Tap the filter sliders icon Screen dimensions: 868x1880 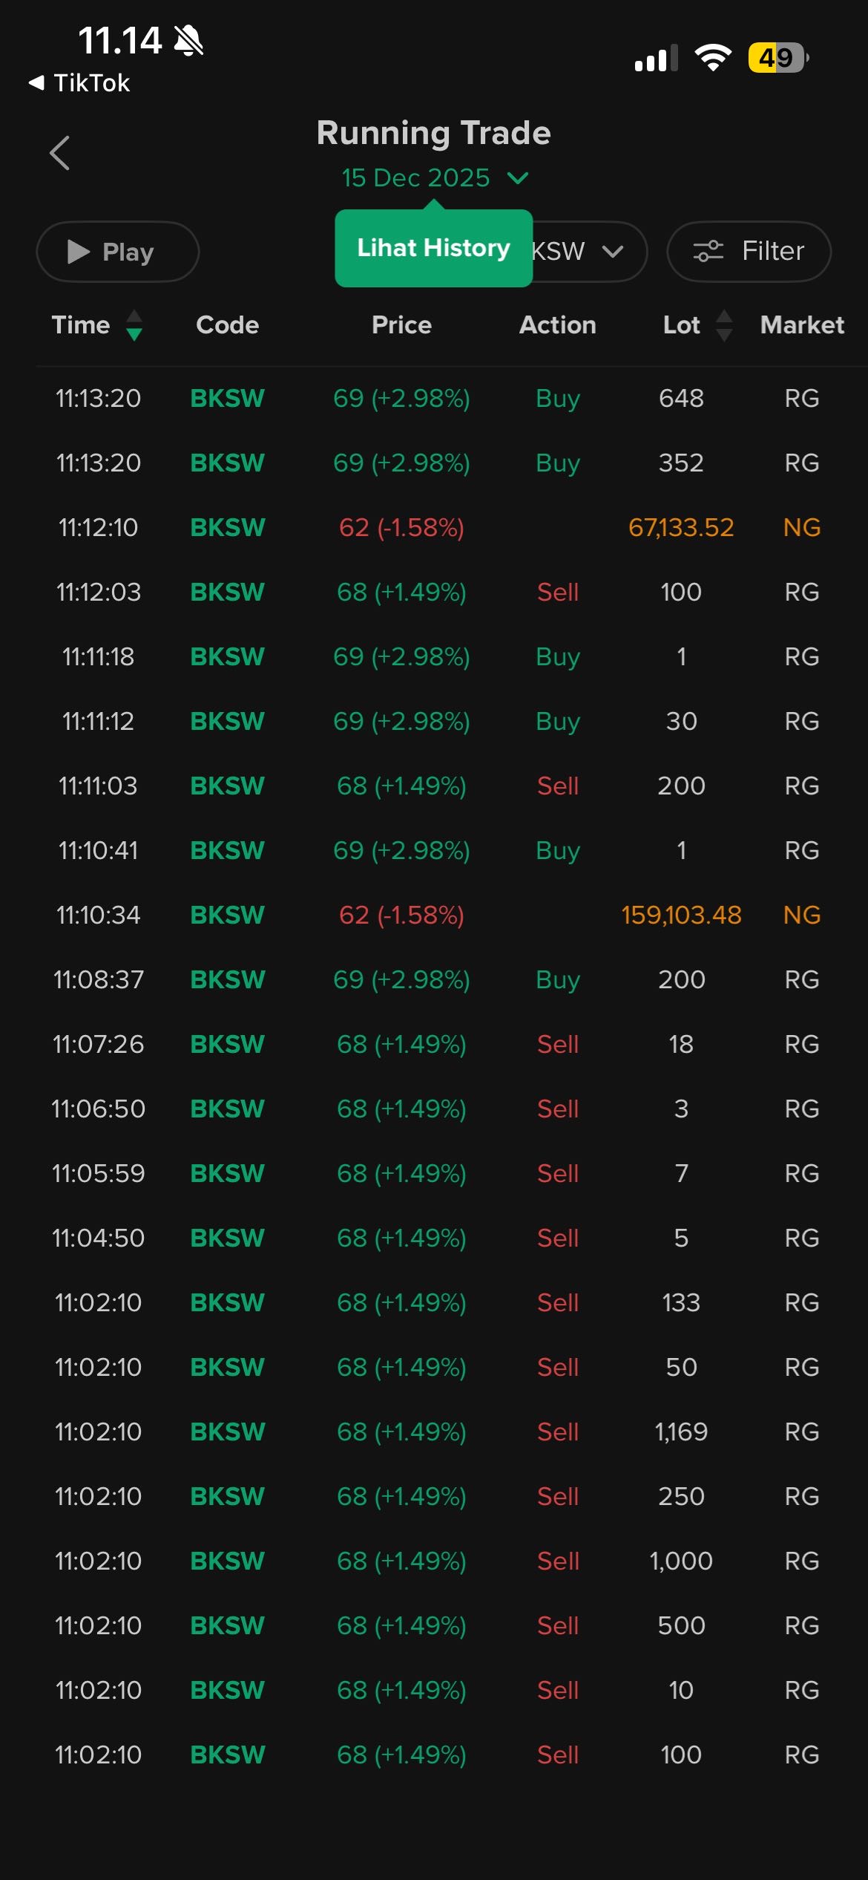point(708,252)
